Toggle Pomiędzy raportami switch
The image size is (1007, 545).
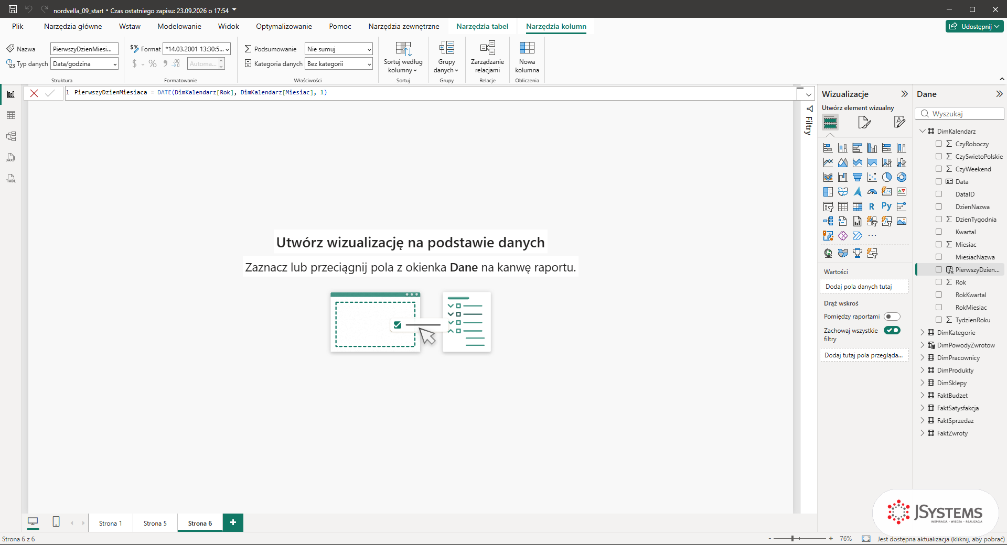pyautogui.click(x=892, y=317)
